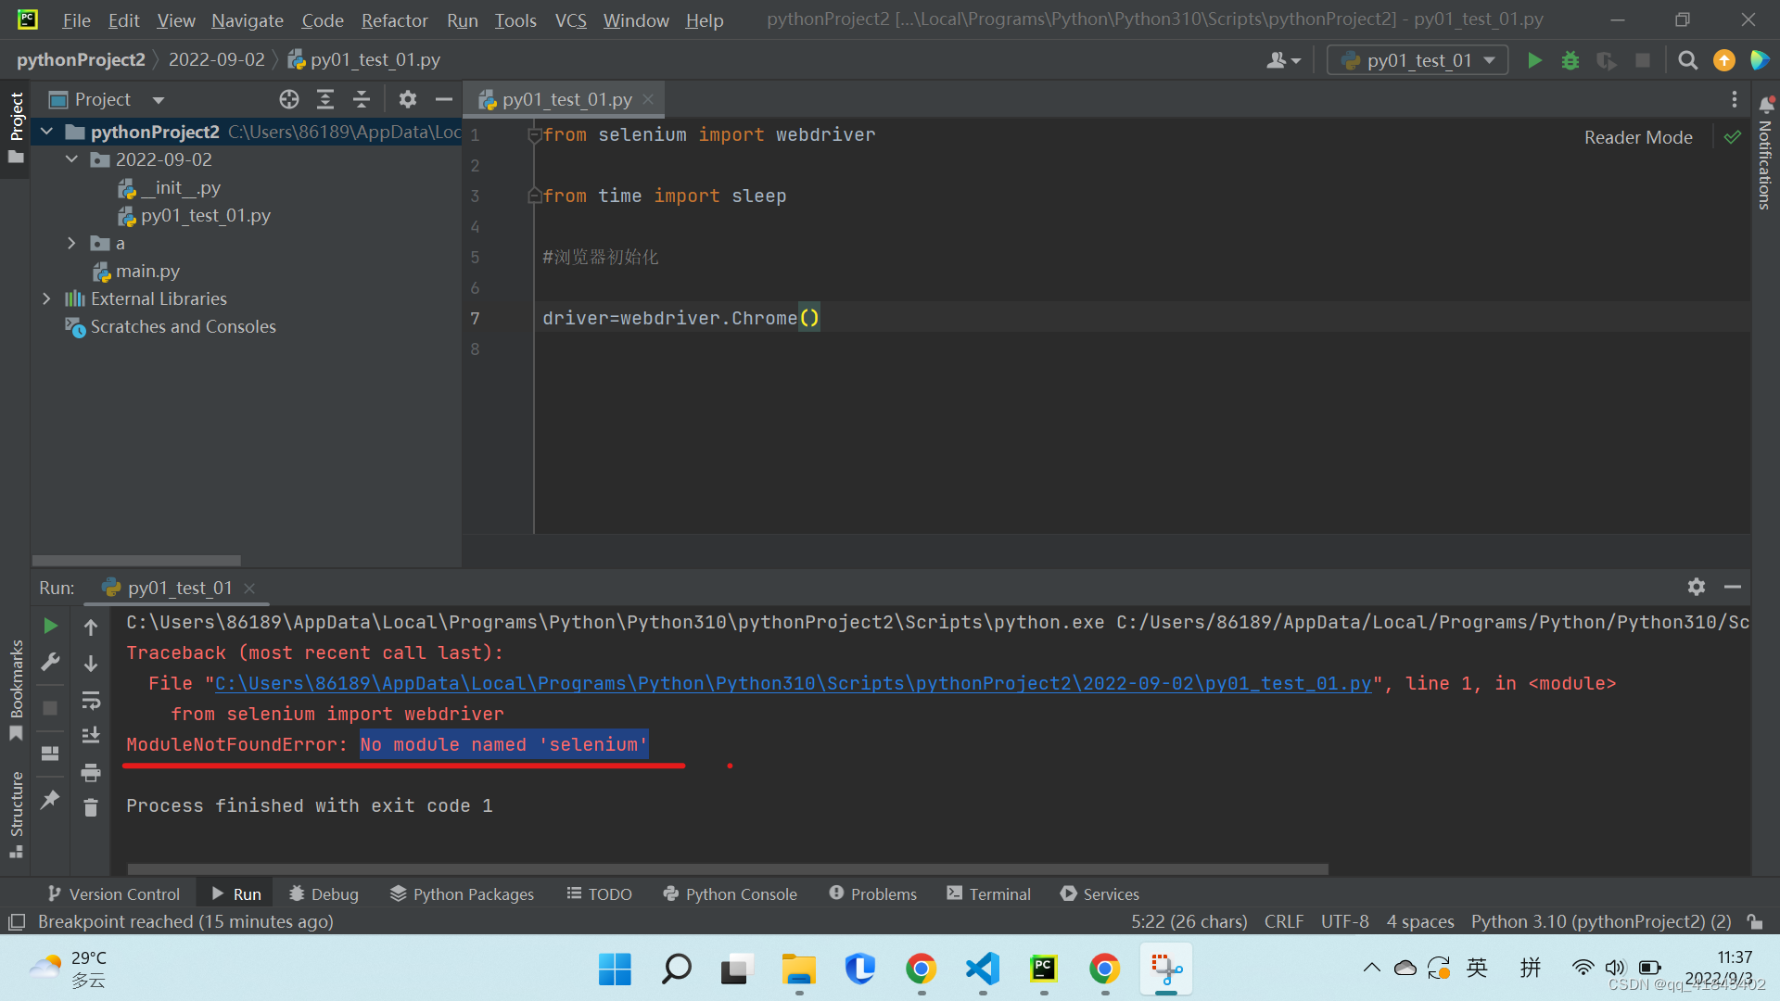Open the Refactor menu
This screenshot has width=1780, height=1001.
[394, 20]
